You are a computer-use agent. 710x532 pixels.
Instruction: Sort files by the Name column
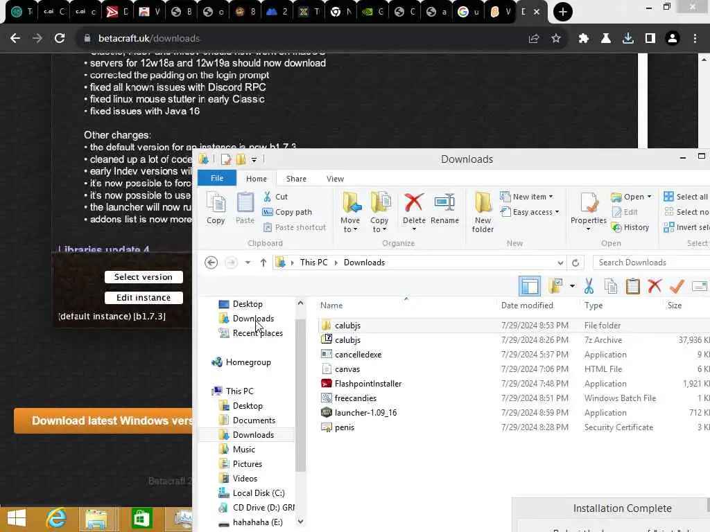pos(331,305)
